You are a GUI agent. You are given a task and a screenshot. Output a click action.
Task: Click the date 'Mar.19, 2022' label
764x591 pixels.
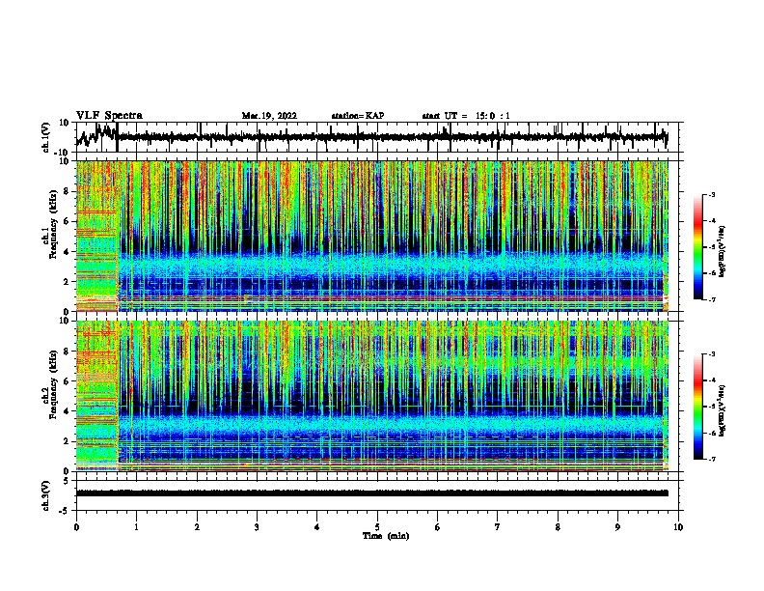pos(269,116)
